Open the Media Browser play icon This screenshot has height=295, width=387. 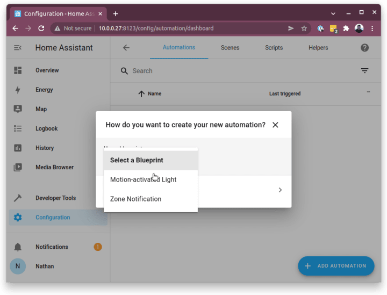tap(18, 167)
